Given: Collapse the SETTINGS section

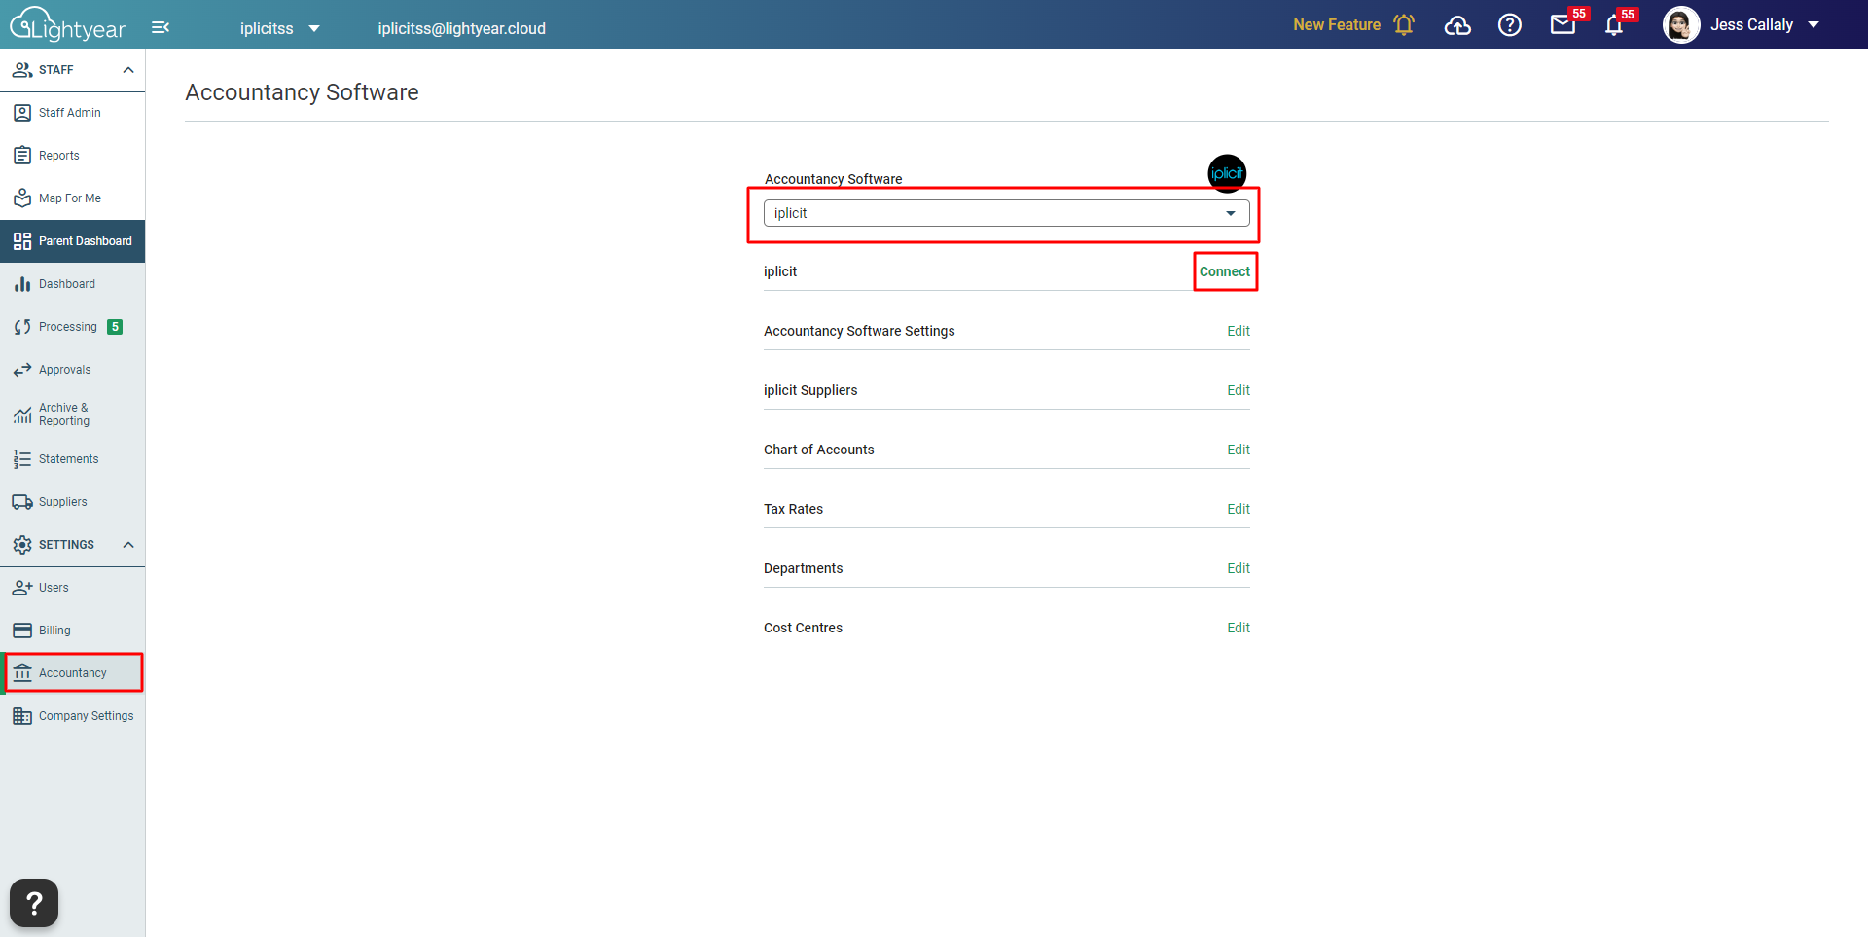Looking at the screenshot, I should (x=127, y=545).
